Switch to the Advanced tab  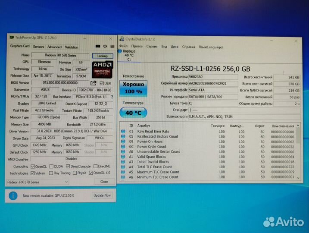tap(54, 47)
